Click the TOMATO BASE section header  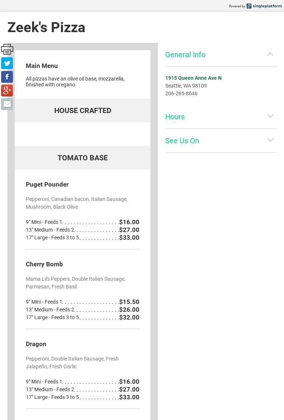83,158
